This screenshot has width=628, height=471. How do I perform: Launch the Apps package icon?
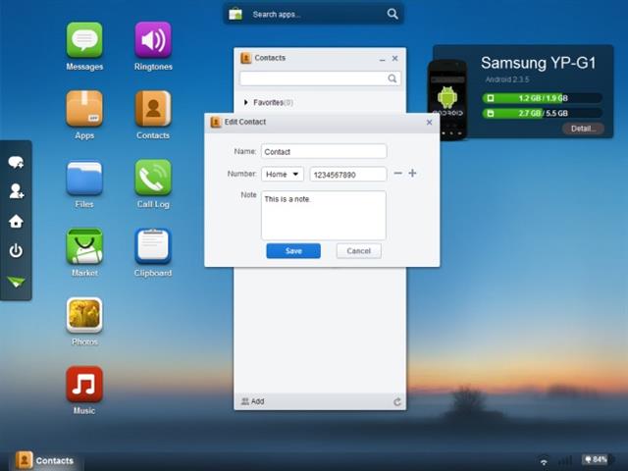[x=84, y=109]
